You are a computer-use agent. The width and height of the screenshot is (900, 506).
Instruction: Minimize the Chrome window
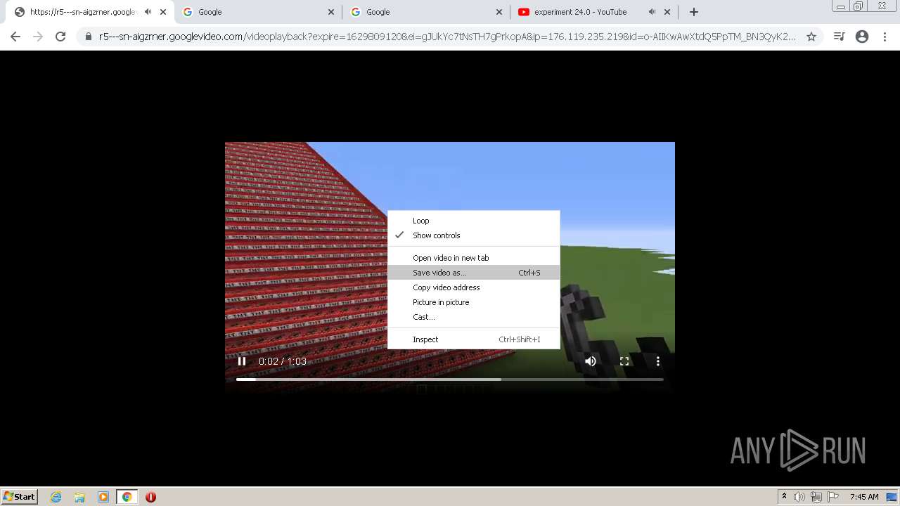(841, 6)
